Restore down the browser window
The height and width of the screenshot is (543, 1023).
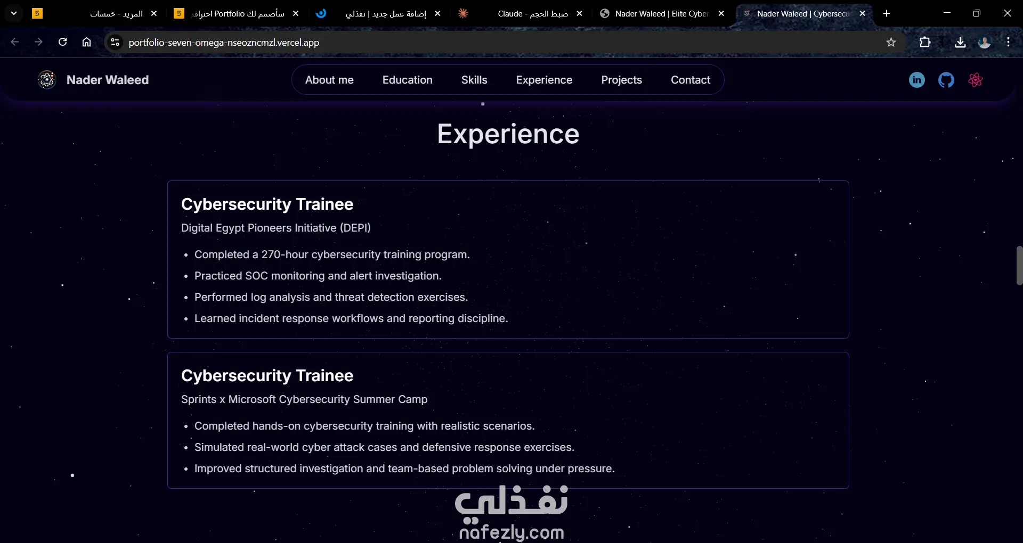977,13
